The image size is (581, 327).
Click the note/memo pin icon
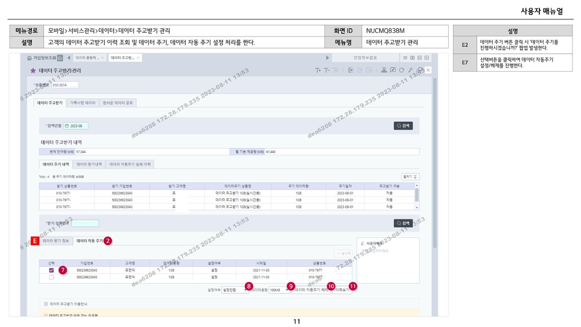click(393, 71)
